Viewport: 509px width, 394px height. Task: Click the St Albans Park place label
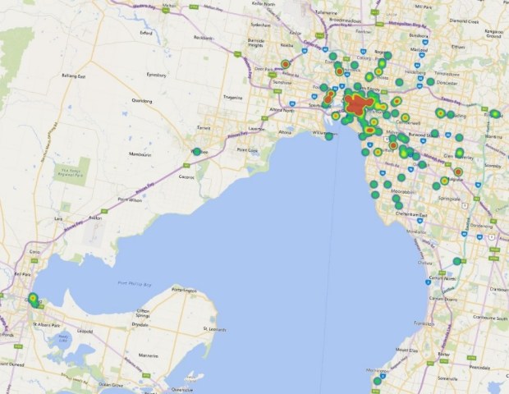coord(47,324)
